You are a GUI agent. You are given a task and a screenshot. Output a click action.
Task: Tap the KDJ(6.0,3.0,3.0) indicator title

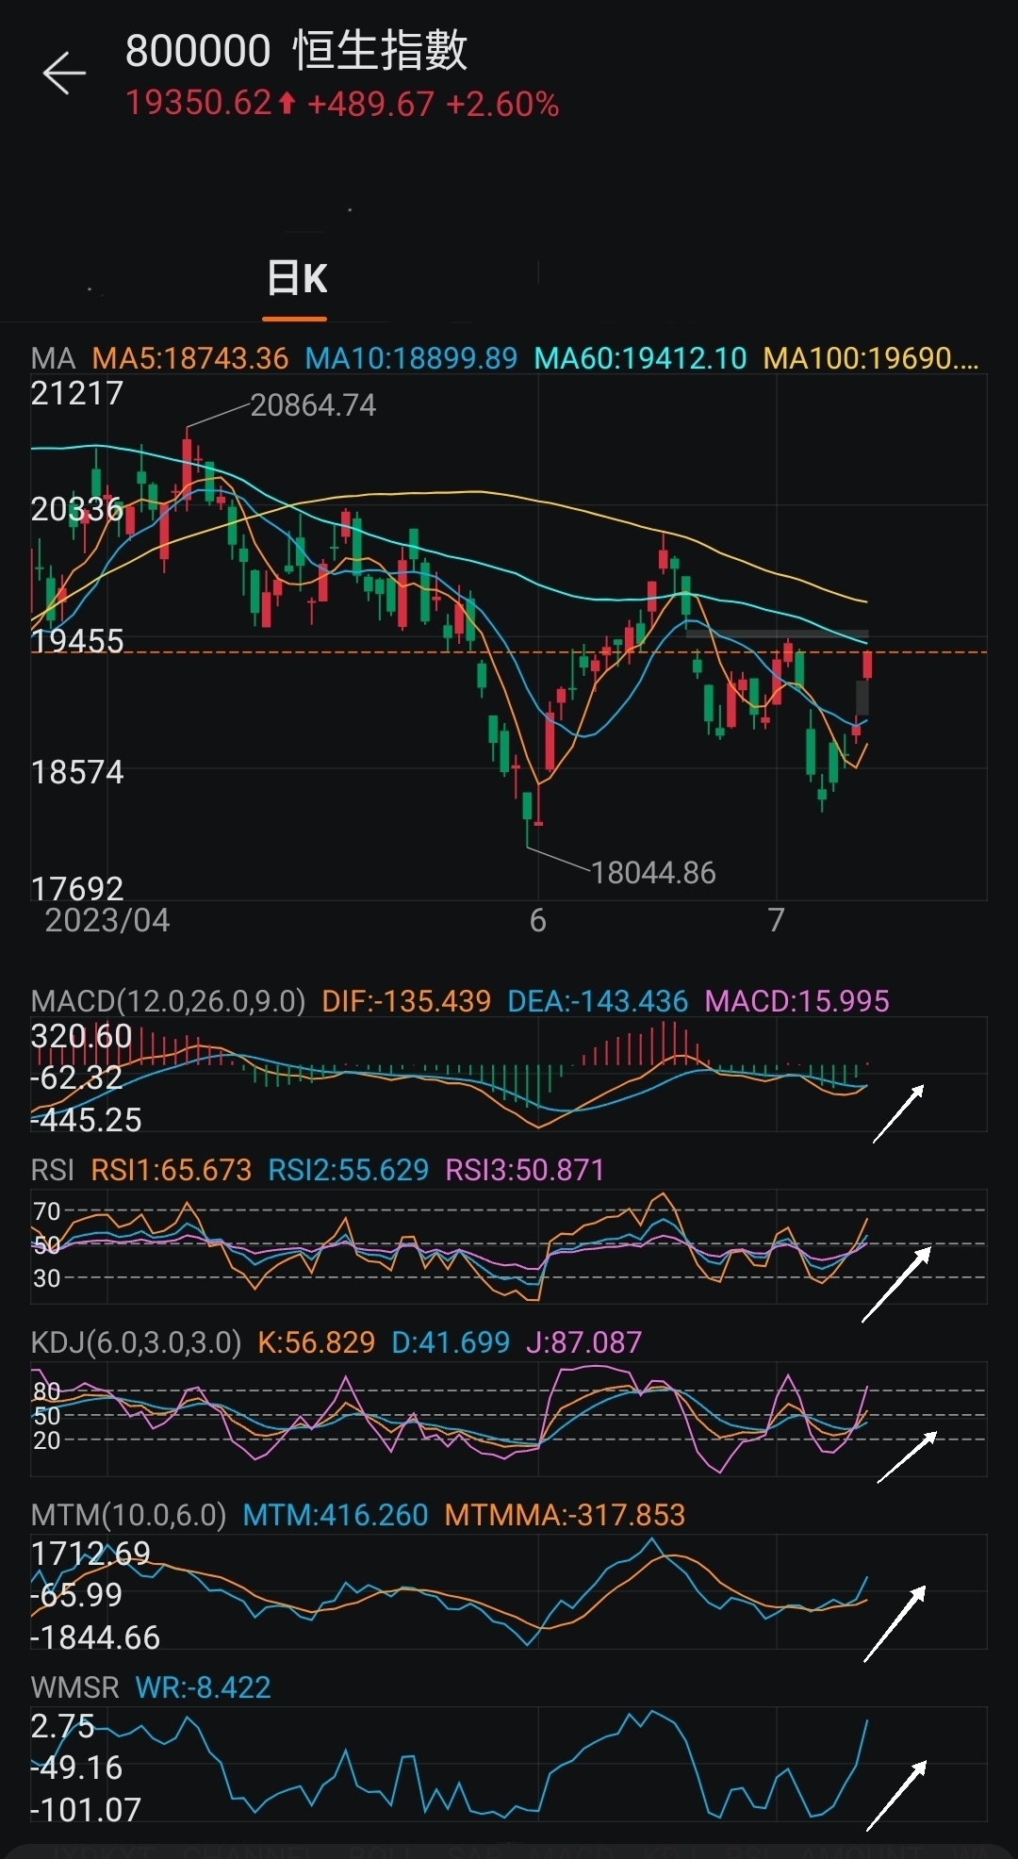pos(136,1342)
